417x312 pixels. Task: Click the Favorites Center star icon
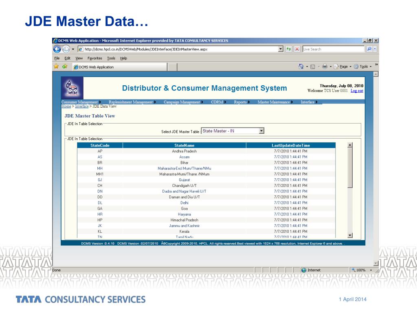[56, 66]
